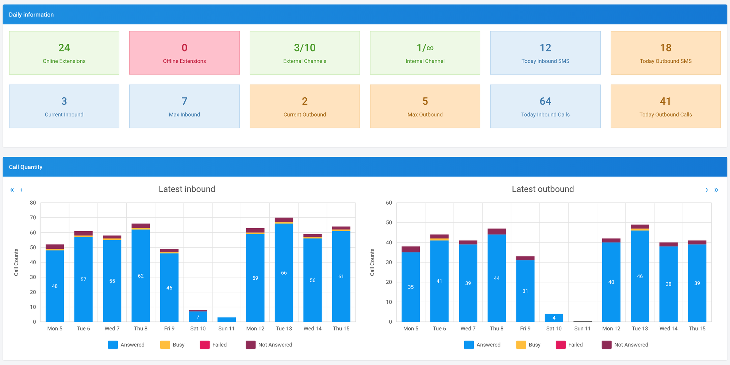The image size is (730, 365).
Task: Click the Current Inbound card
Action: pyautogui.click(x=64, y=106)
